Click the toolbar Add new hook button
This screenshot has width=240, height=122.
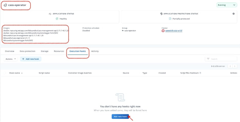[x=31, y=59]
